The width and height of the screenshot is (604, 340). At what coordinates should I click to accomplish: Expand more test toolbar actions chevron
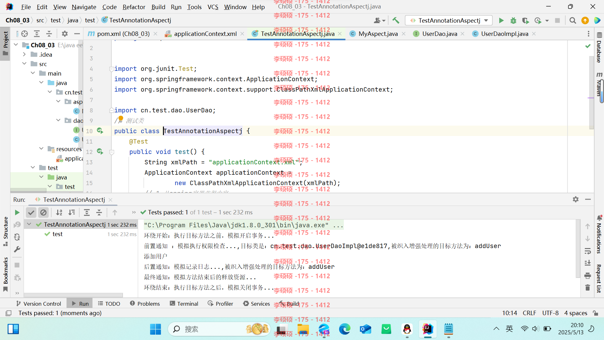[134, 212]
